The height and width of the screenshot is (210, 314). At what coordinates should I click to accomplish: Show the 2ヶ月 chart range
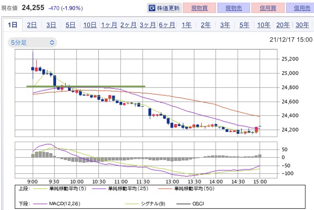[129, 25]
